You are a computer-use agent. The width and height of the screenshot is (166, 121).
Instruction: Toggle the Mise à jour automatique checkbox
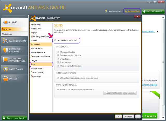click(x=58, y=66)
